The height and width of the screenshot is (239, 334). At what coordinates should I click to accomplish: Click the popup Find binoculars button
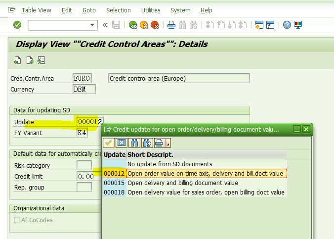click(x=134, y=143)
